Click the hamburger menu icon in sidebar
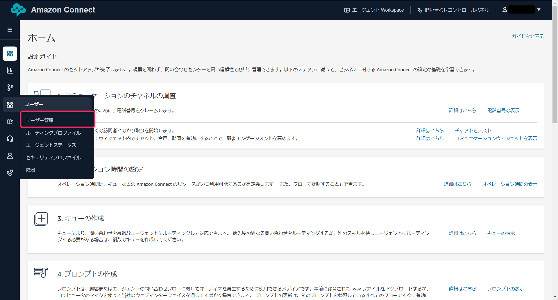Image resolution: width=558 pixels, height=300 pixels. tap(10, 30)
